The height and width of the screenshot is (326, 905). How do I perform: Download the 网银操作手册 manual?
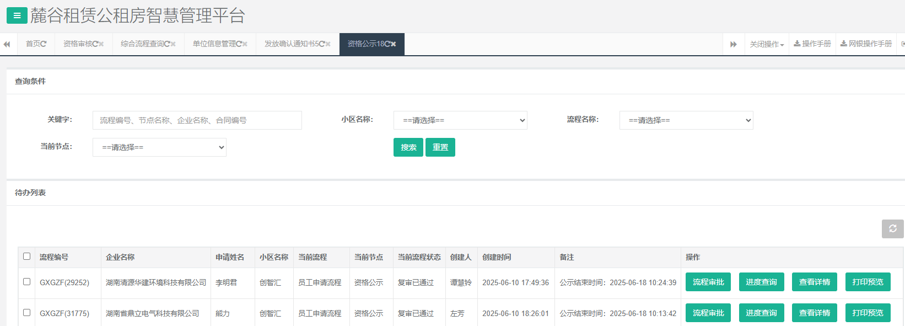[866, 44]
